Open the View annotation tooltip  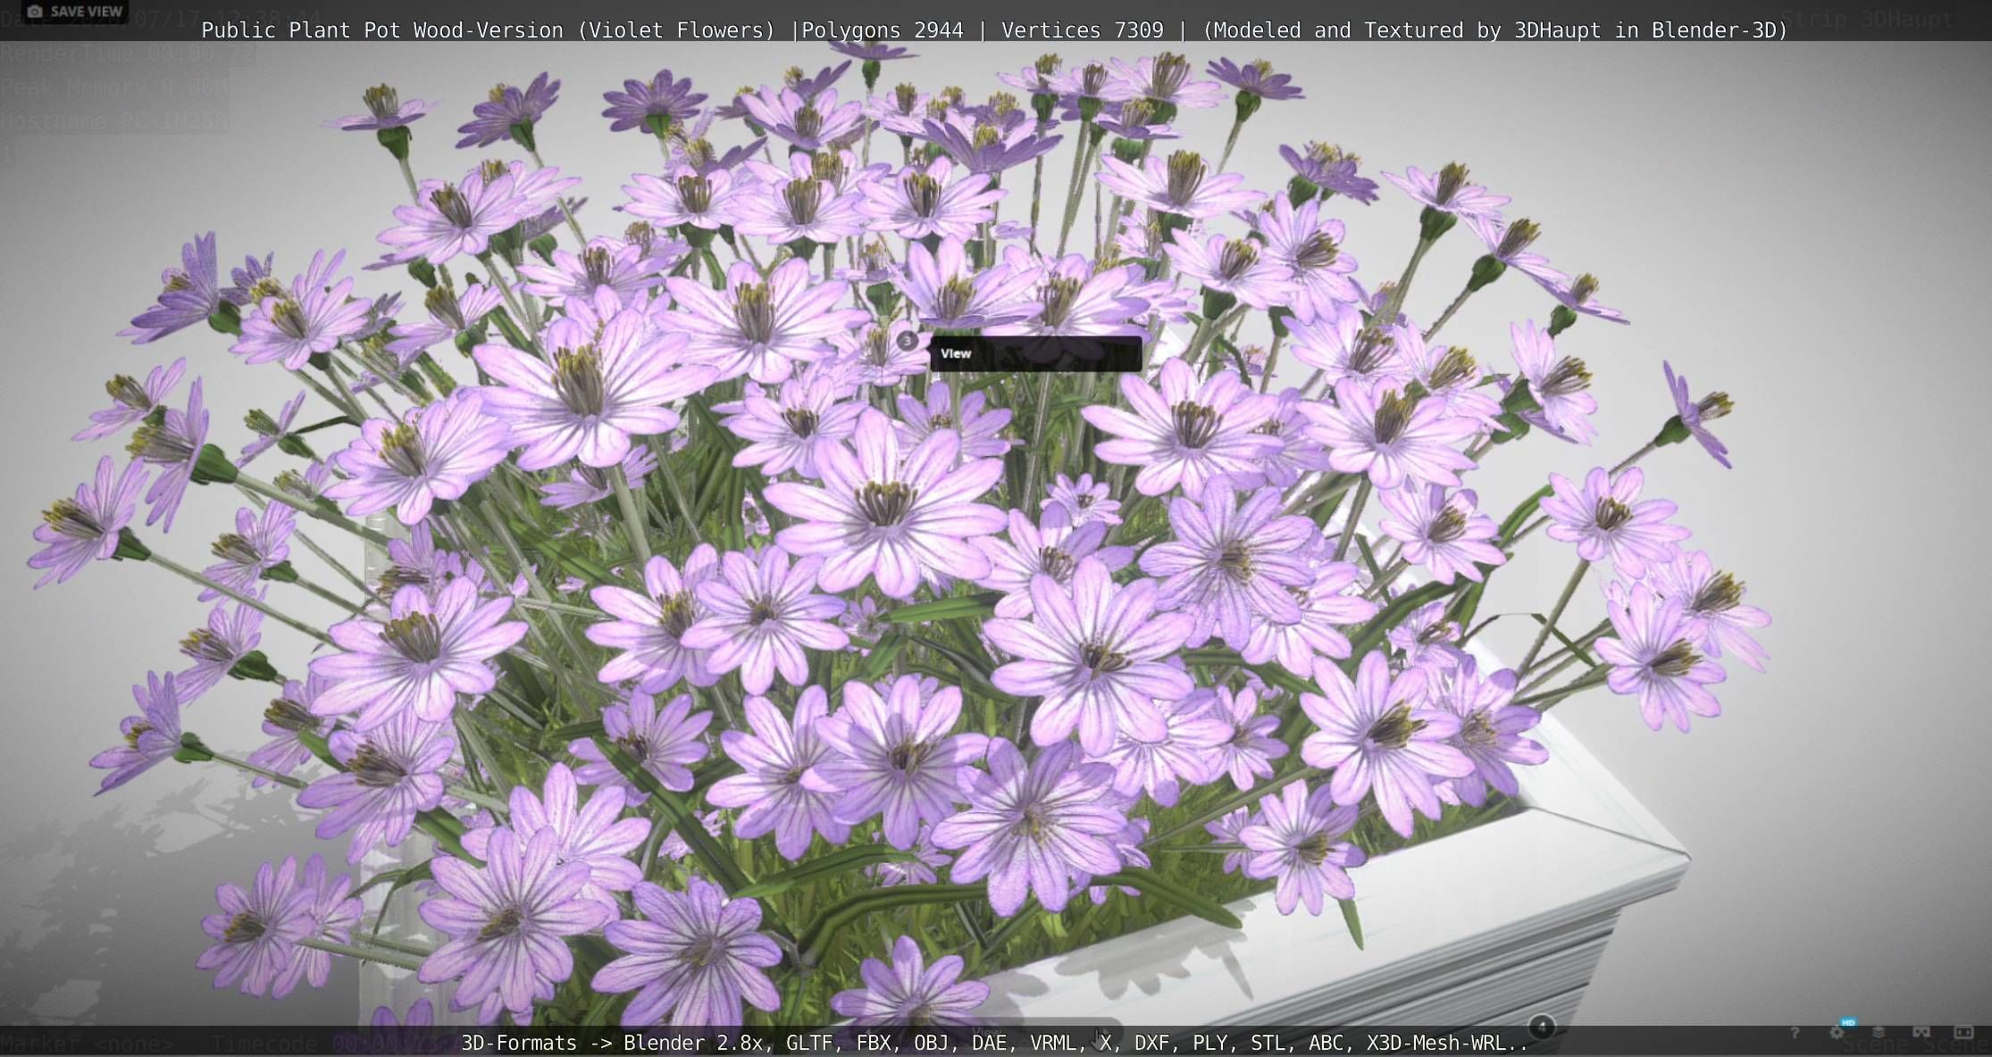pyautogui.click(x=1035, y=354)
